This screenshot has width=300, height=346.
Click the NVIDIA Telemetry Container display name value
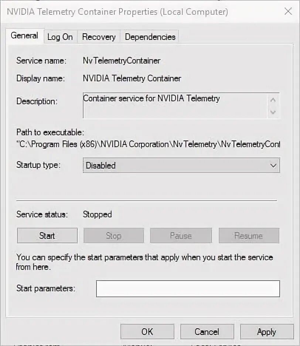point(132,78)
